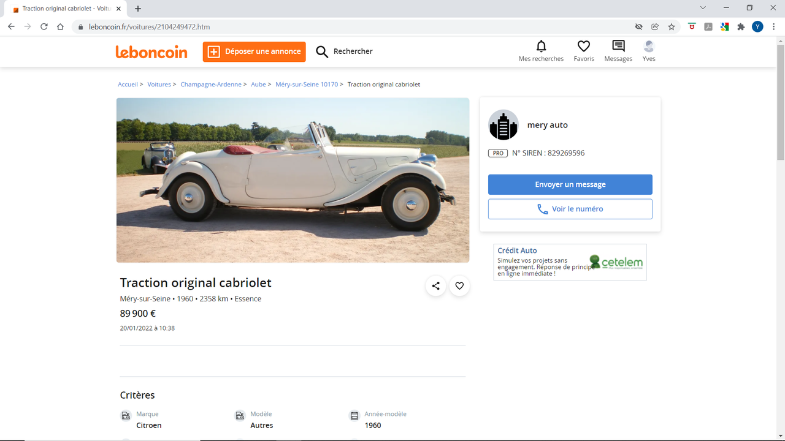Go to Champagne-Ardenne breadcrumb
The width and height of the screenshot is (785, 441).
pyautogui.click(x=211, y=85)
